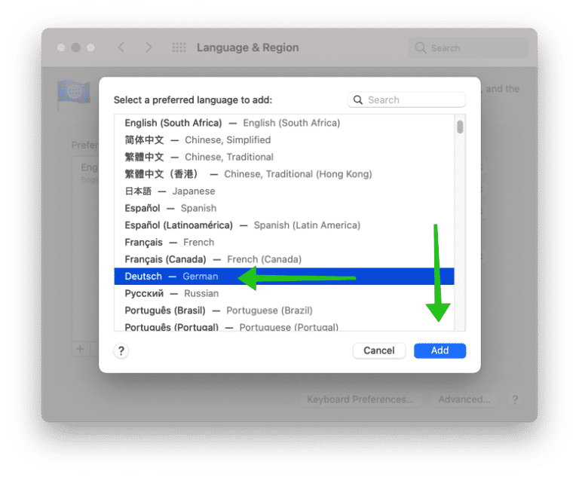Viewport: 579px width, 477px height.
Task: Select 日本語 Japanese language row
Action: (x=284, y=191)
